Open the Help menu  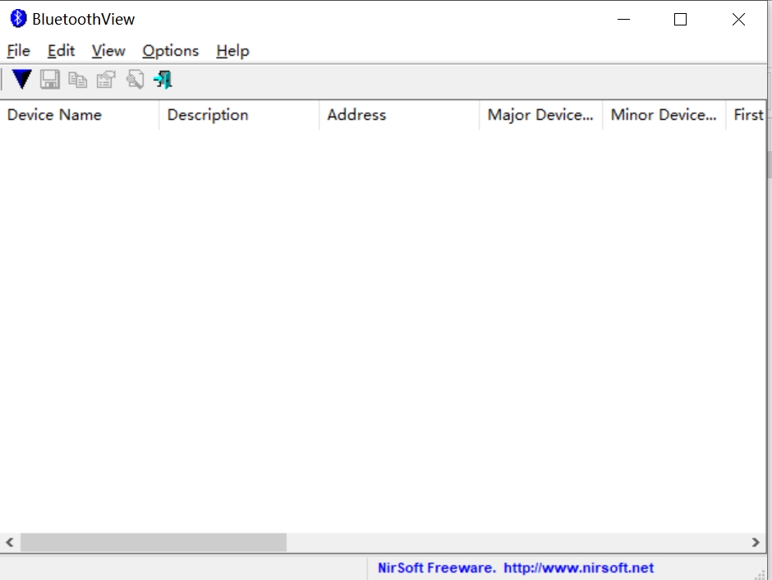[x=232, y=51]
